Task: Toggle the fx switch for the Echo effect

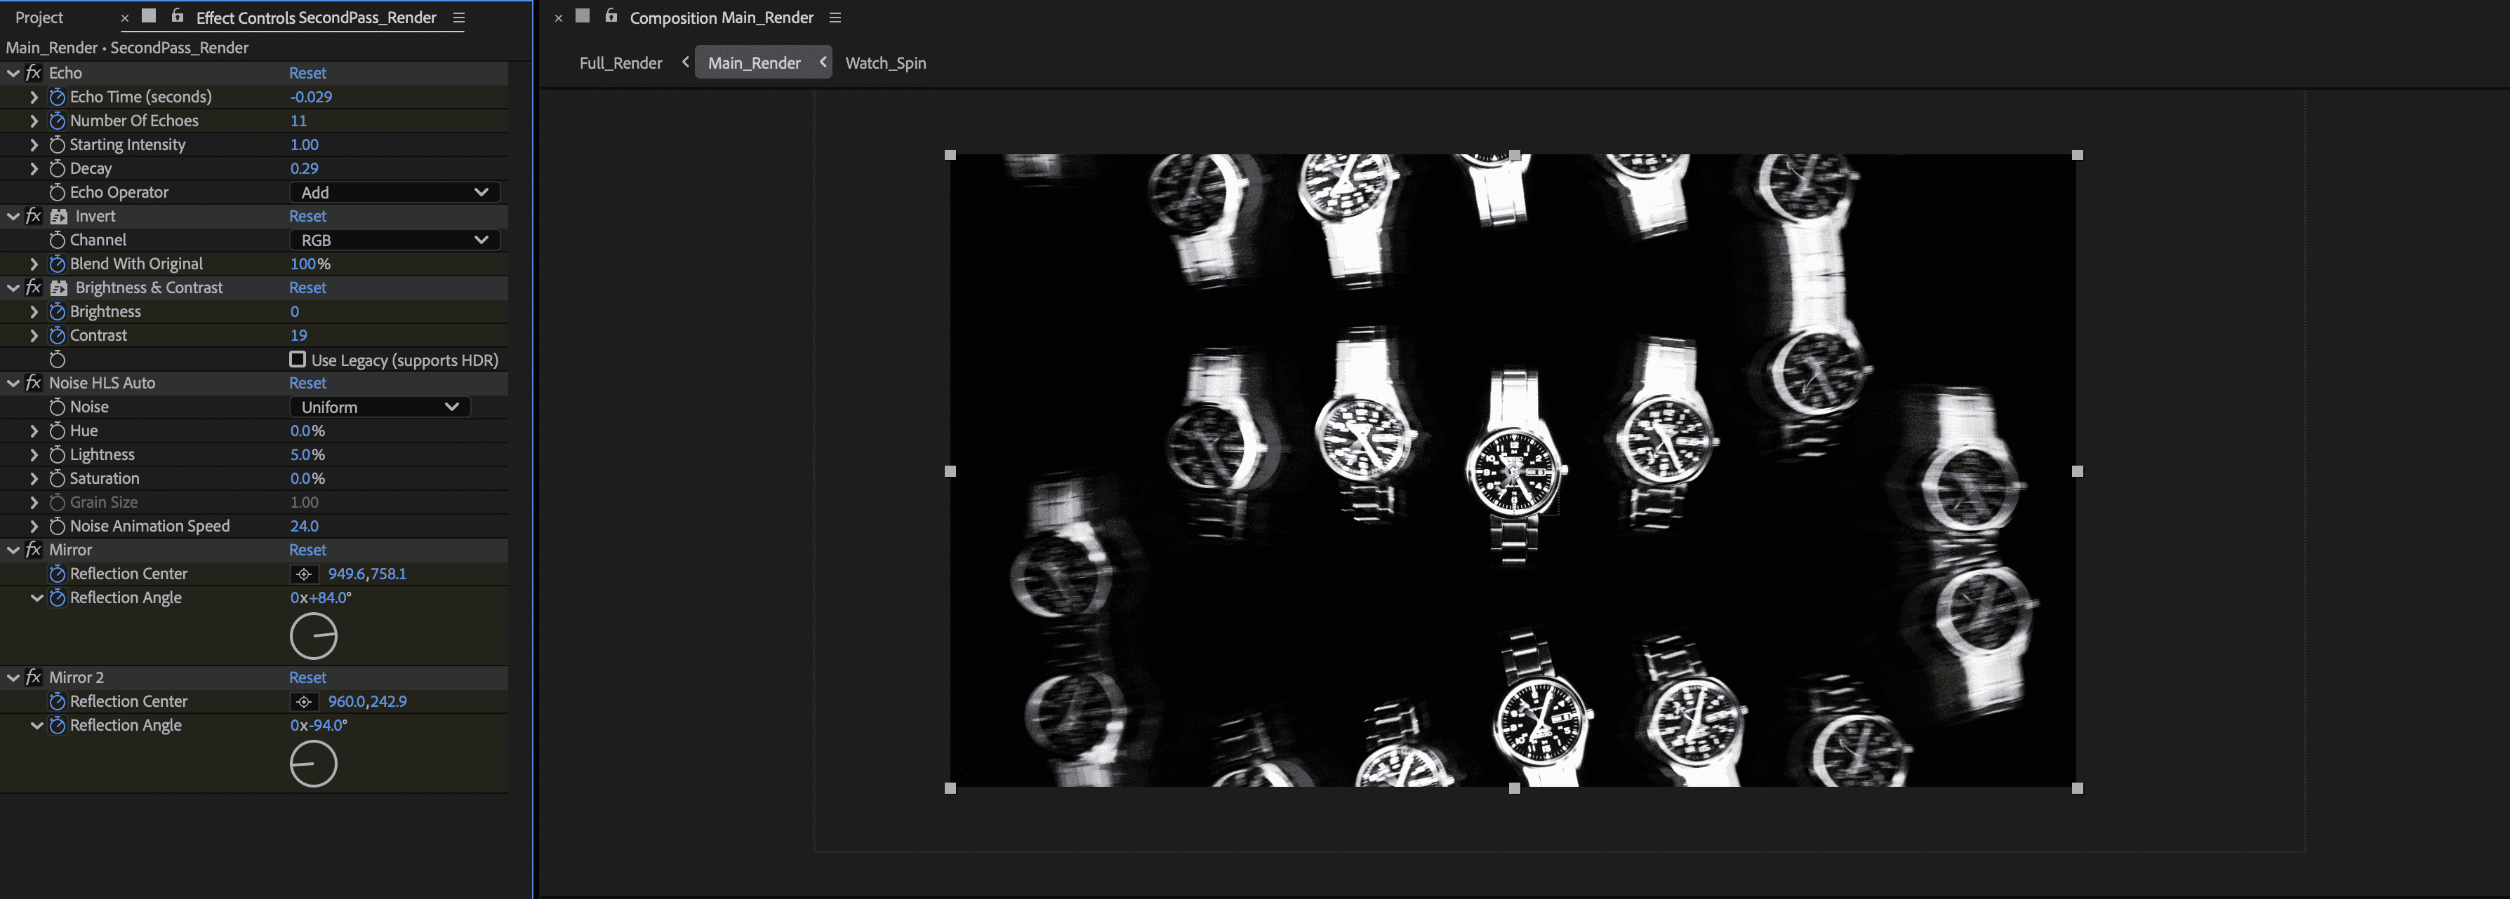Action: pos(33,73)
